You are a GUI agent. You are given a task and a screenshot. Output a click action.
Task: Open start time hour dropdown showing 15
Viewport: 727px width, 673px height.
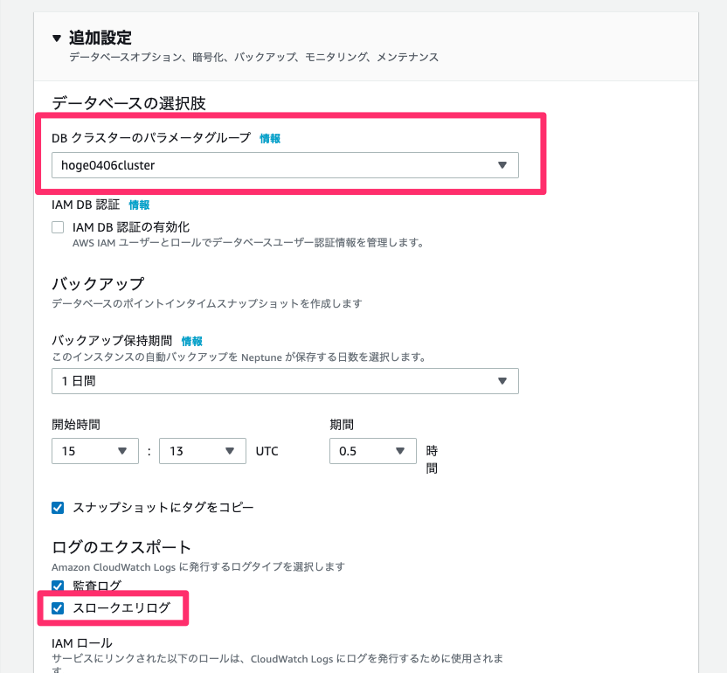coord(95,451)
